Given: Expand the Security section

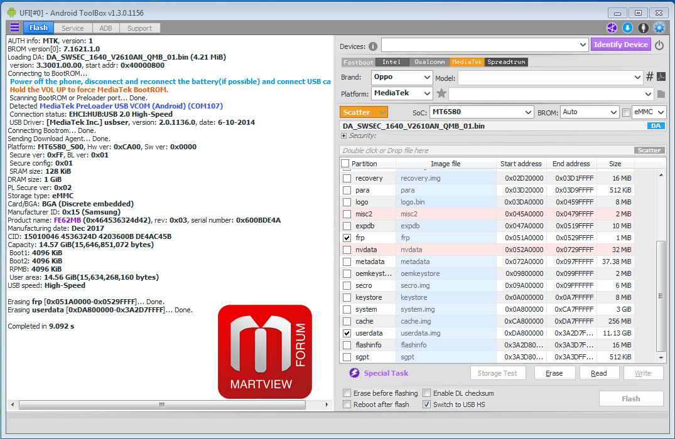Looking at the screenshot, I should click(x=343, y=136).
